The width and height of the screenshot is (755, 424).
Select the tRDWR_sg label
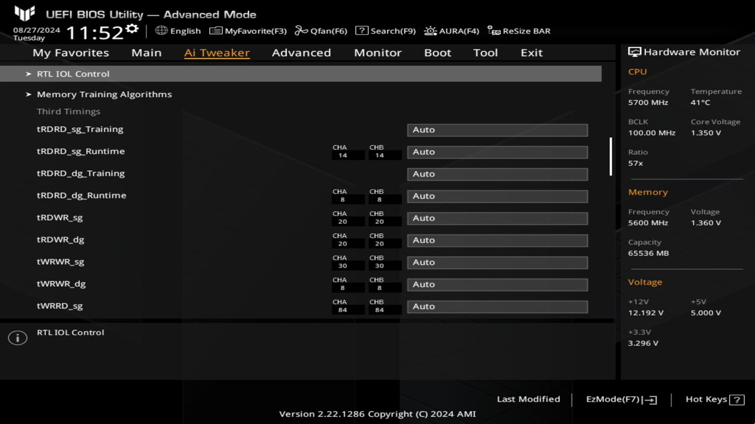point(60,217)
